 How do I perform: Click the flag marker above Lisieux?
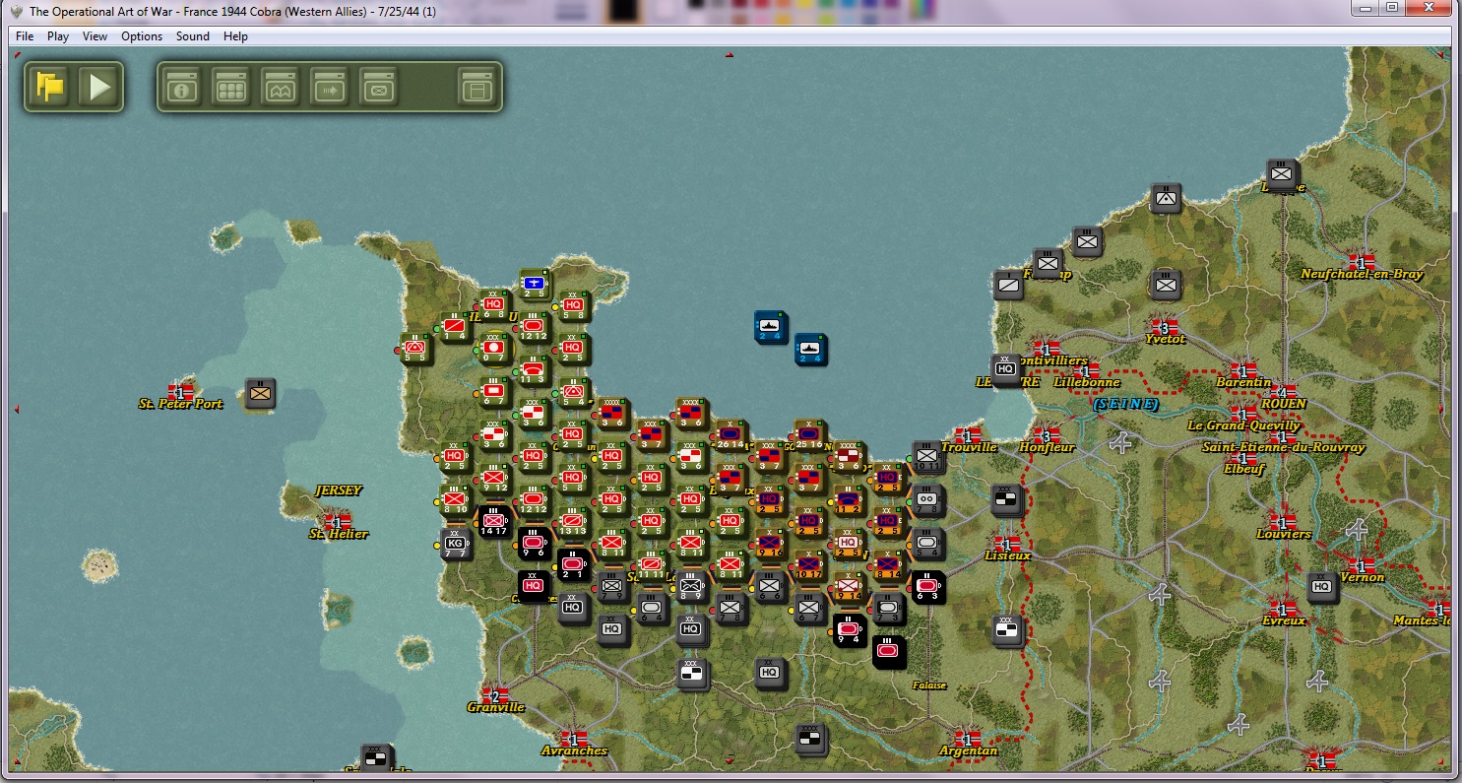[1007, 544]
